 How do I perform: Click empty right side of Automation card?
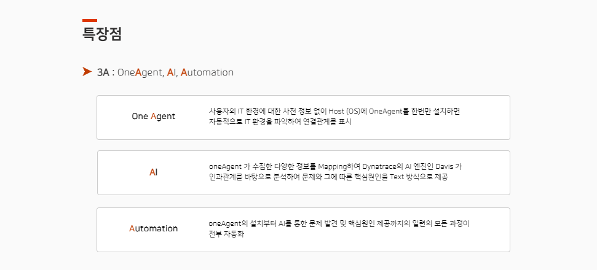(x=490, y=229)
